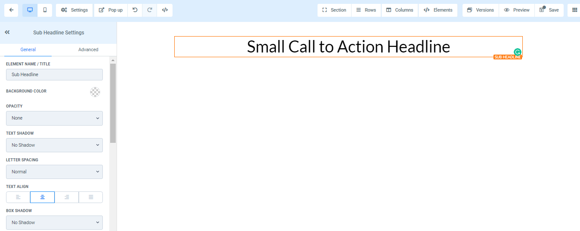Switch to mobile view mode
Image resolution: width=580 pixels, height=231 pixels.
tap(45, 10)
